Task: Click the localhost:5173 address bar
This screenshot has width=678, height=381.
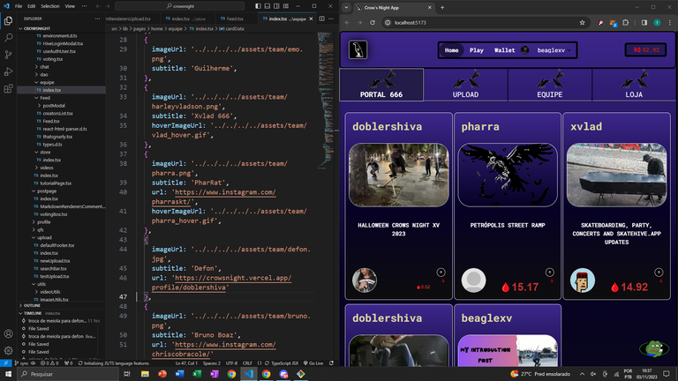Action: (485, 22)
